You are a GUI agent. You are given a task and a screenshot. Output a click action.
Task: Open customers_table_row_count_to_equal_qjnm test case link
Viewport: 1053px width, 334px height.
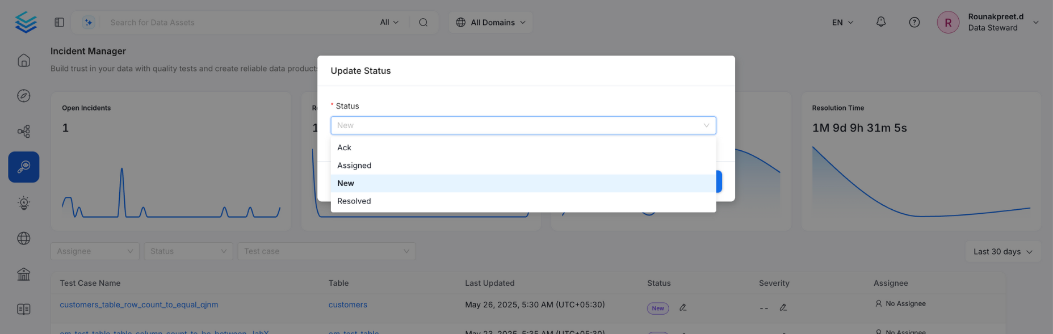click(139, 305)
